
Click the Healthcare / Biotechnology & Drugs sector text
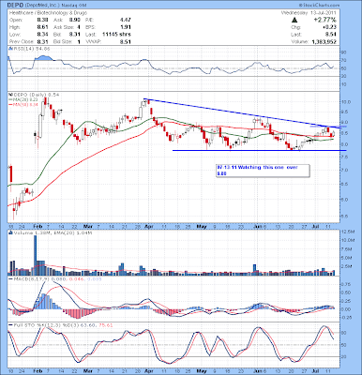click(x=49, y=13)
